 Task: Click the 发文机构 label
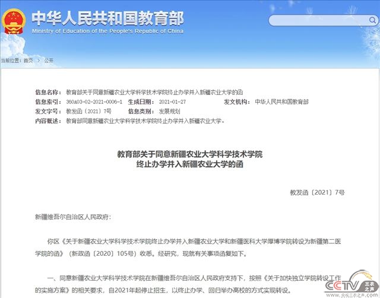point(237,102)
